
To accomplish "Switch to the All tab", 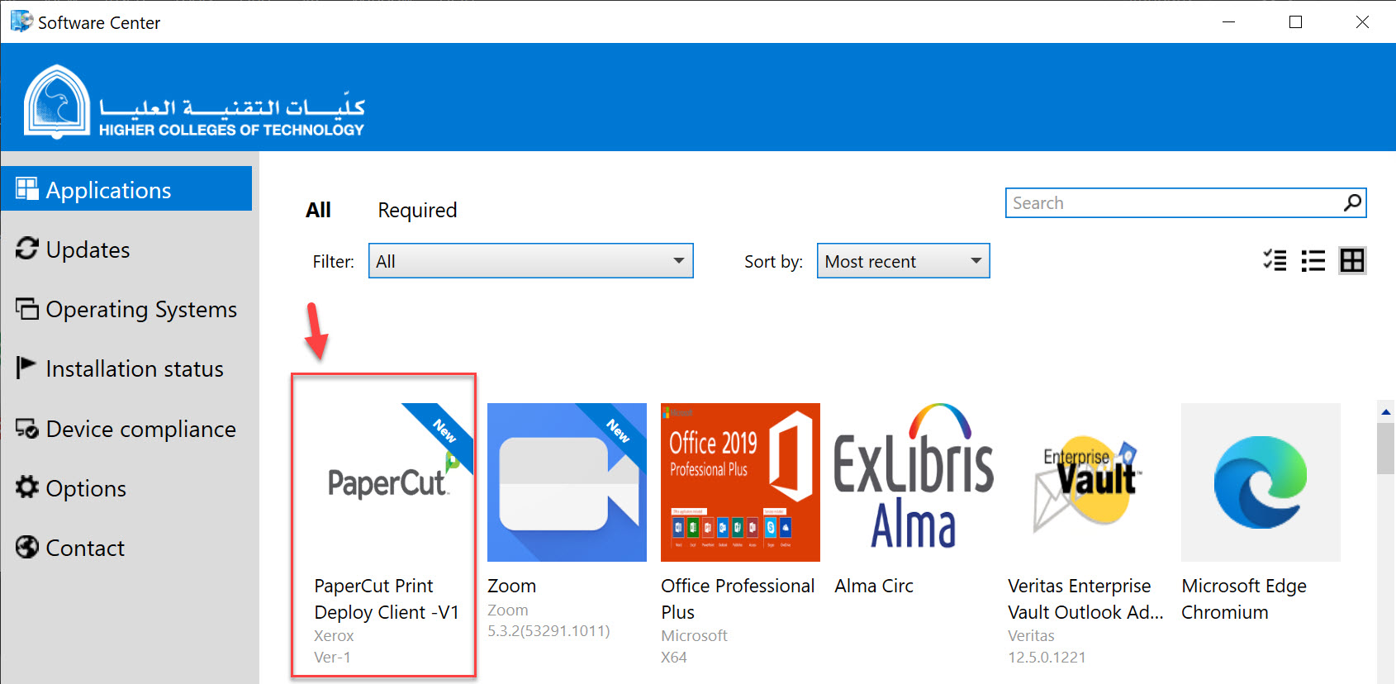I will tap(318, 210).
